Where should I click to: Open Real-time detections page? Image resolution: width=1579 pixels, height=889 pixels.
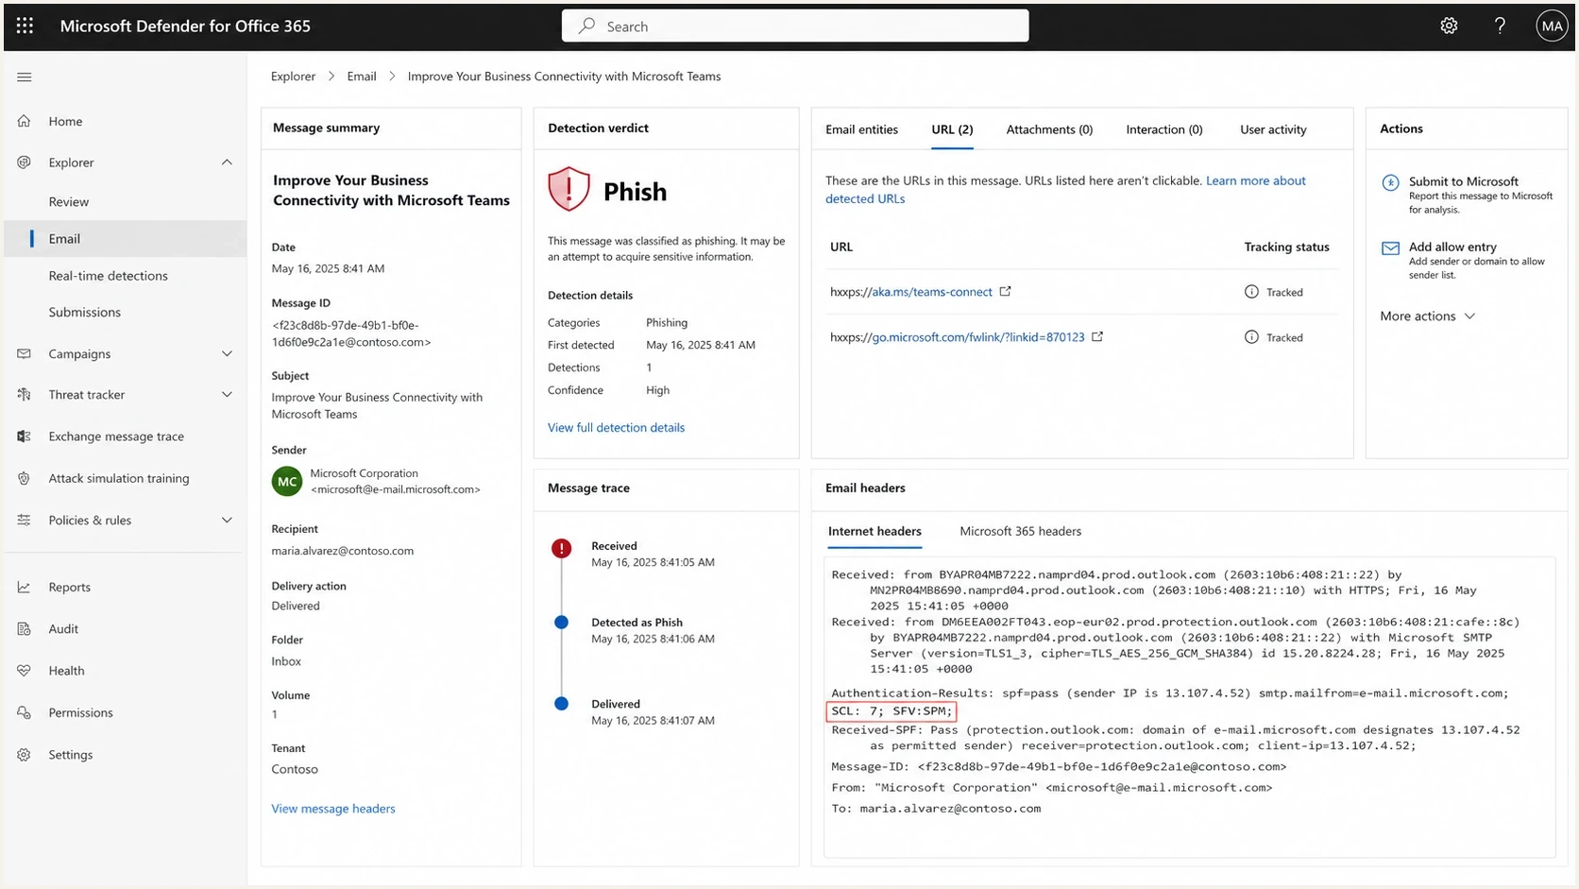(108, 276)
